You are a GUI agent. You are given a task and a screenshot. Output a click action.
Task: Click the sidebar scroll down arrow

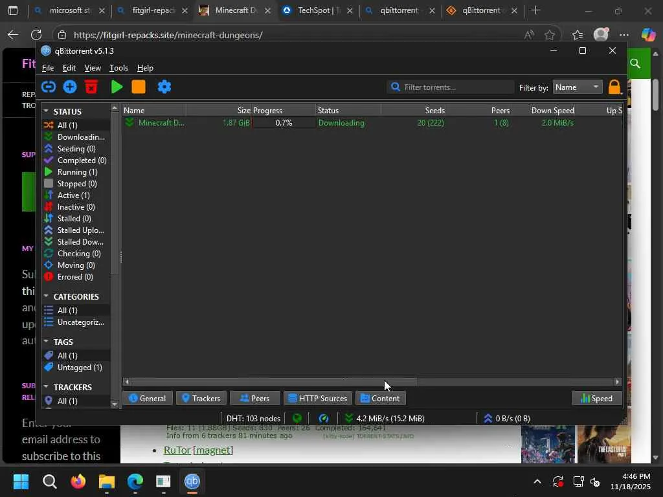(115, 404)
